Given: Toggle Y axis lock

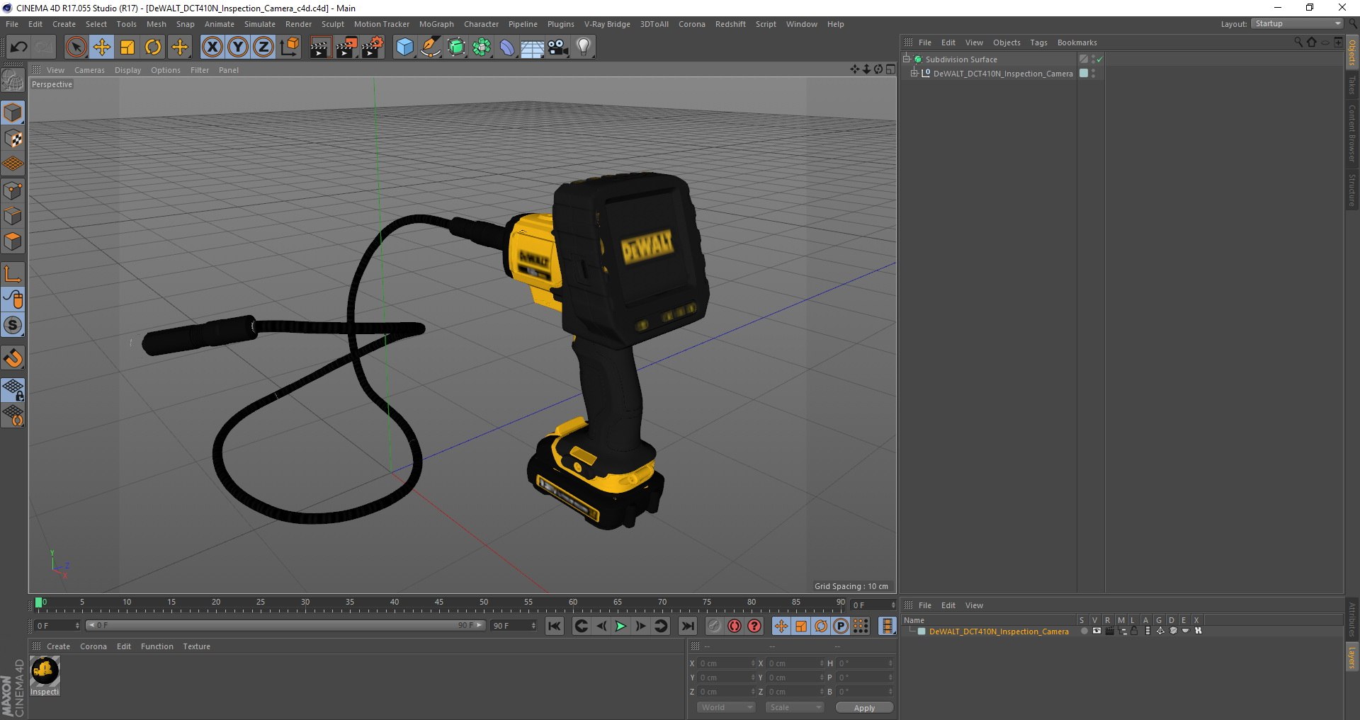Looking at the screenshot, I should 238,47.
